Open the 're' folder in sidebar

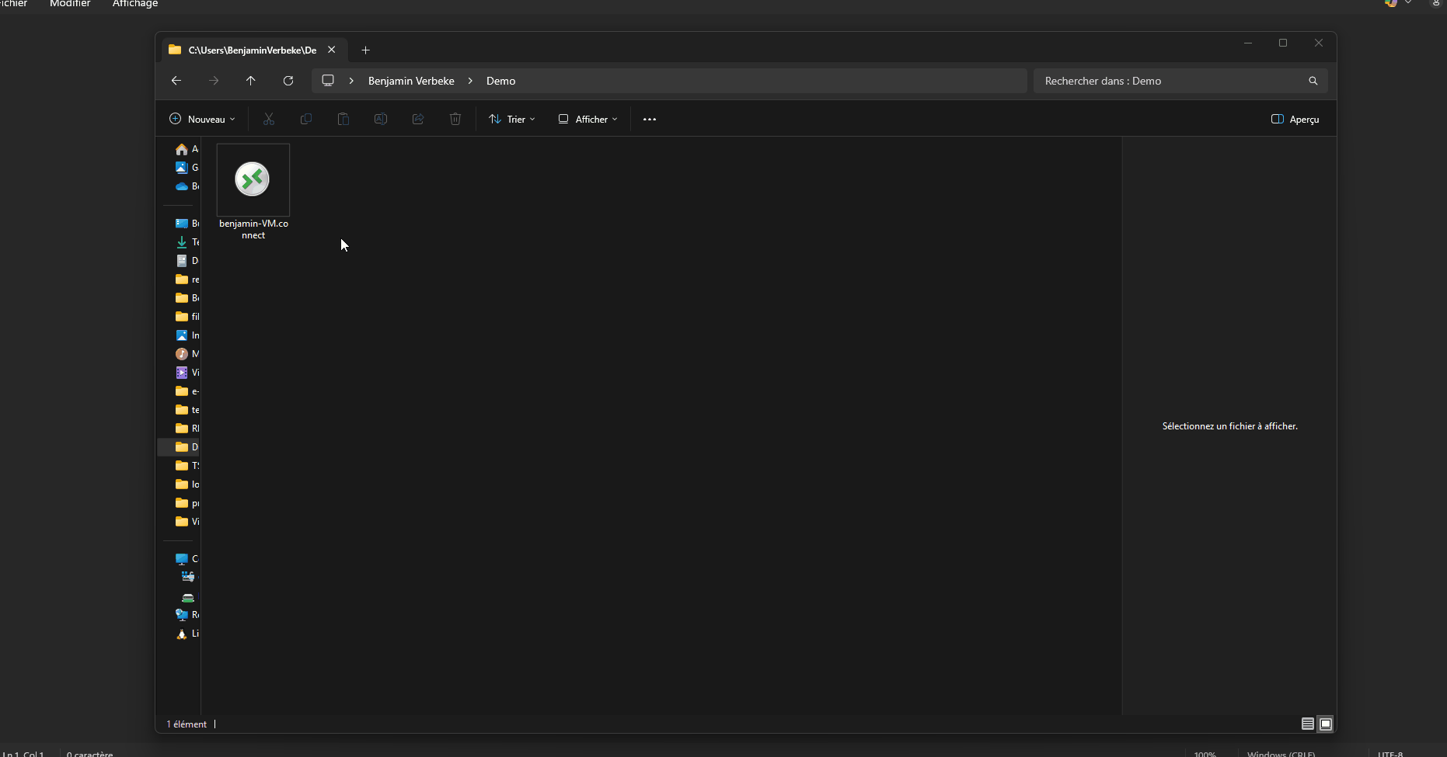186,280
